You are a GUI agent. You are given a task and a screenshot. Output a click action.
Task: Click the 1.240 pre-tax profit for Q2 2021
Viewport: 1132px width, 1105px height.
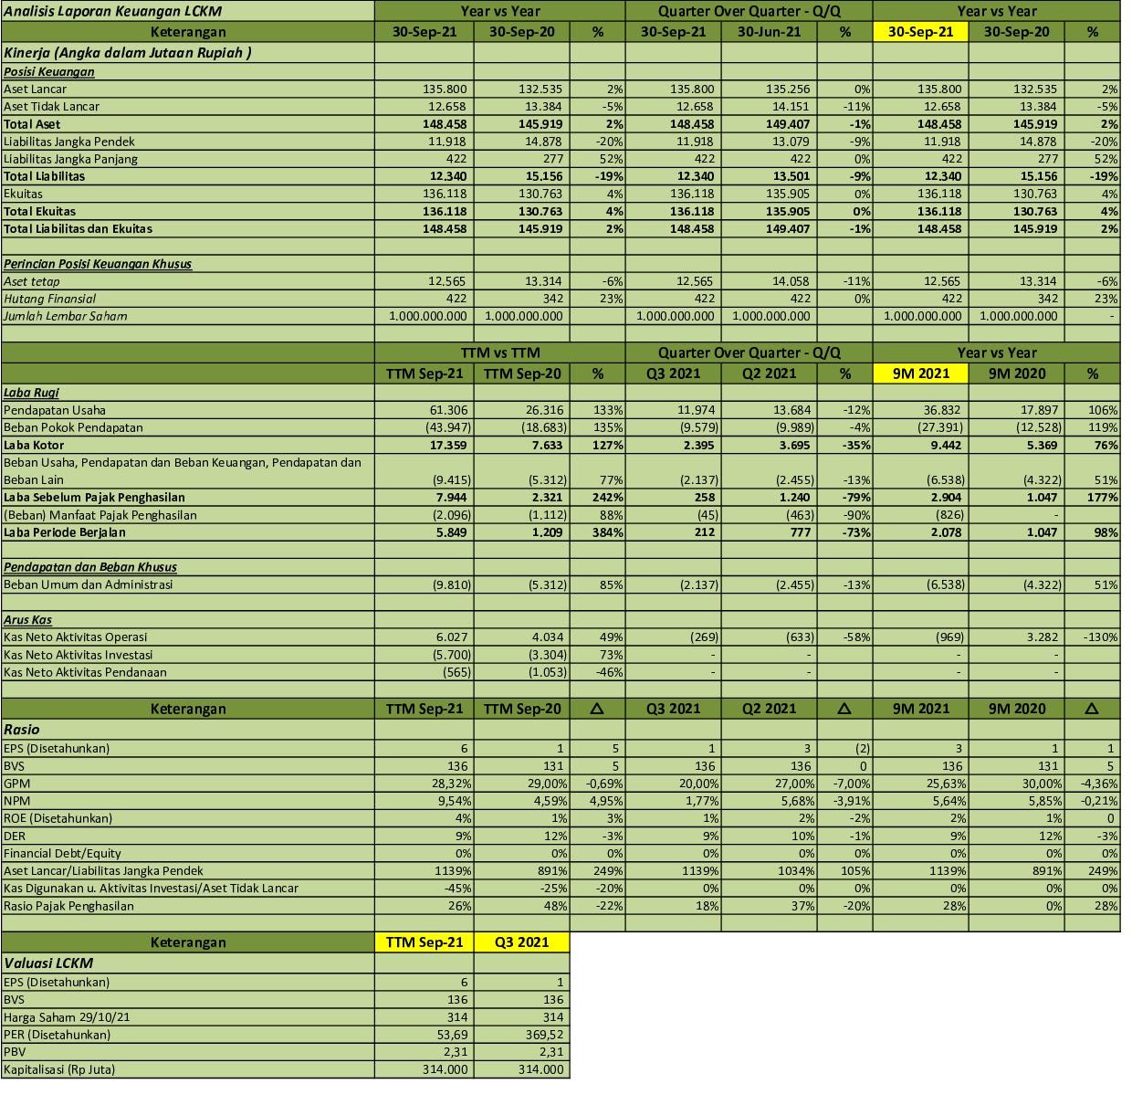[x=794, y=498]
